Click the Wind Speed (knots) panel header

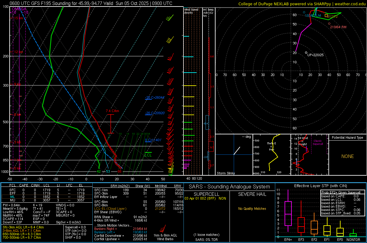(x=191, y=11)
